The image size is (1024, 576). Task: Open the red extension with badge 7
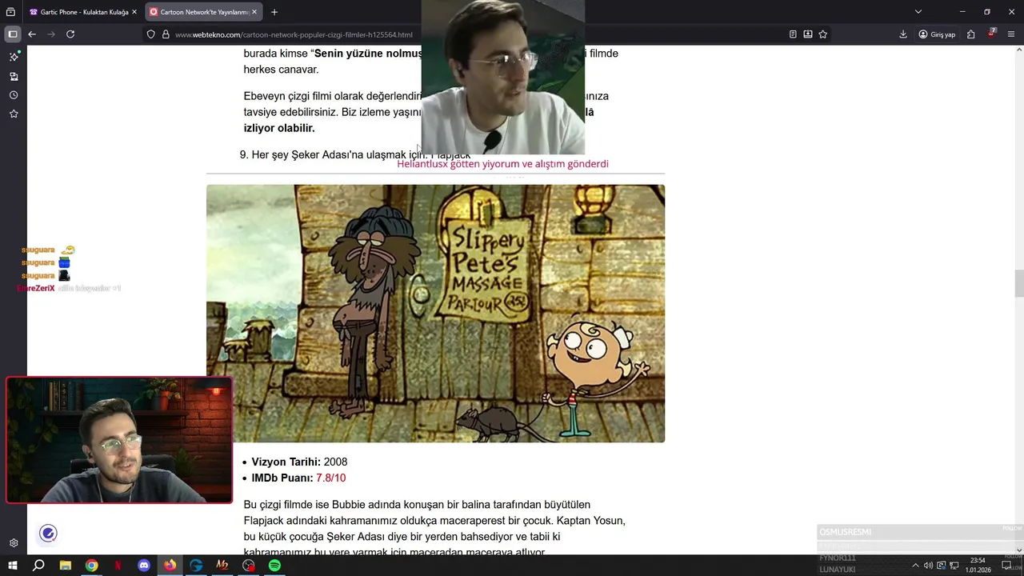(x=992, y=34)
